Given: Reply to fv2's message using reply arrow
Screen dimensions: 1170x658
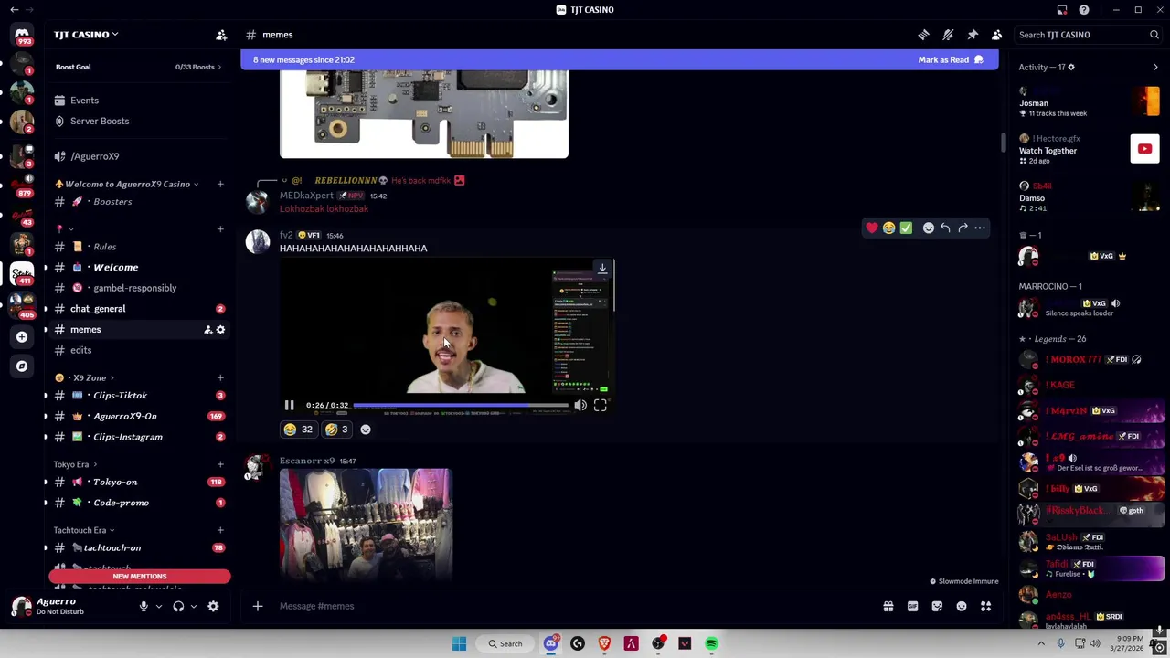Looking at the screenshot, I should pos(946,228).
